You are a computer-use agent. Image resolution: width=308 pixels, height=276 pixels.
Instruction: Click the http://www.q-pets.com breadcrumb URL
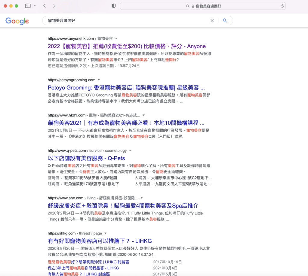pos(67,150)
